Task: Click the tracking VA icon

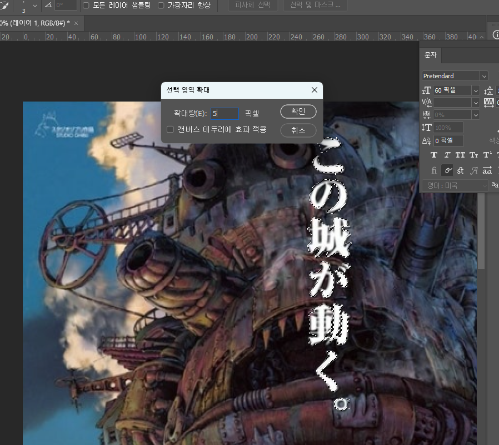Action: (489, 102)
